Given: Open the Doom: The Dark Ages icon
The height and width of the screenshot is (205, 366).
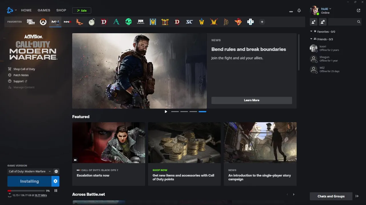Looking at the screenshot, I should 141,22.
